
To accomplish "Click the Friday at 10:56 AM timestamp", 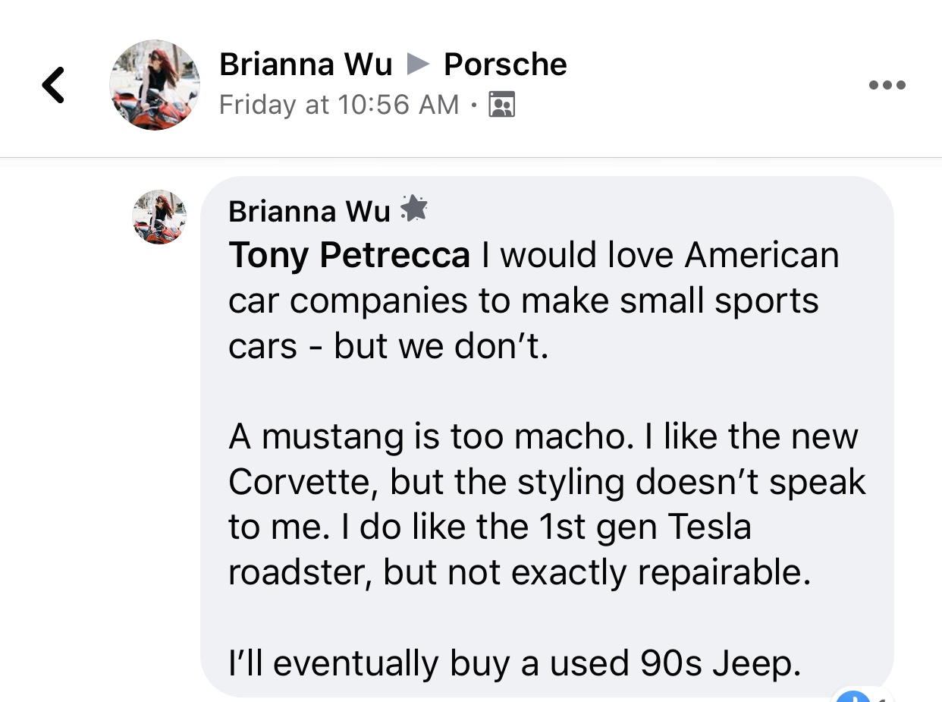I will 339,105.
